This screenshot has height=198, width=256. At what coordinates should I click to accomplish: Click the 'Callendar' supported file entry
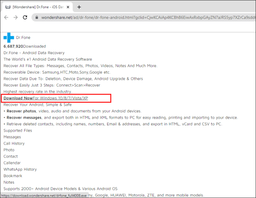[12, 163]
